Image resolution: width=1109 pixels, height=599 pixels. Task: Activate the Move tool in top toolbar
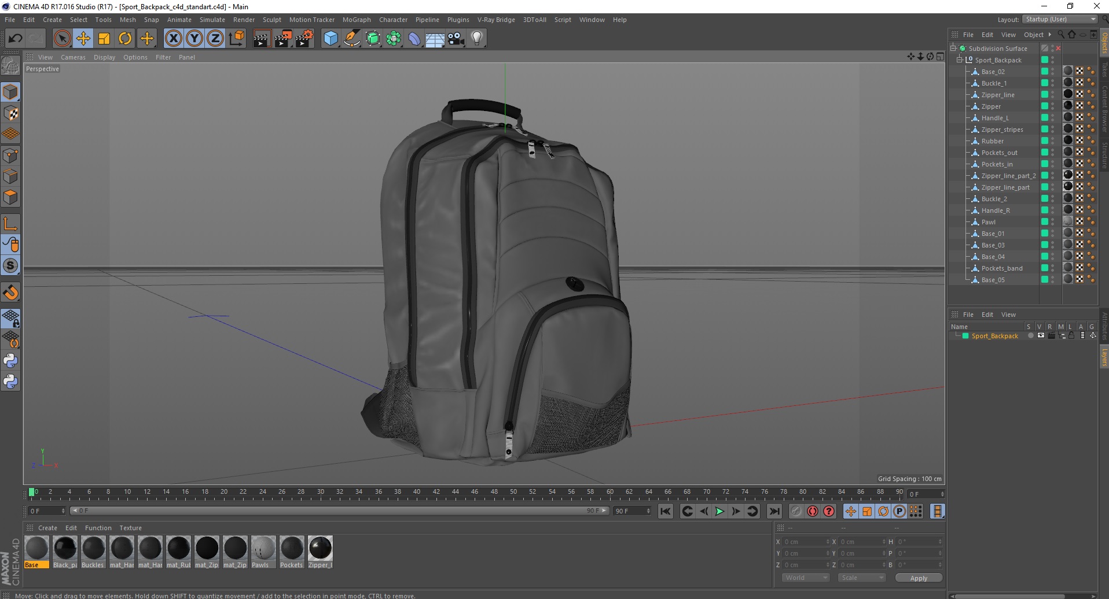coord(83,39)
